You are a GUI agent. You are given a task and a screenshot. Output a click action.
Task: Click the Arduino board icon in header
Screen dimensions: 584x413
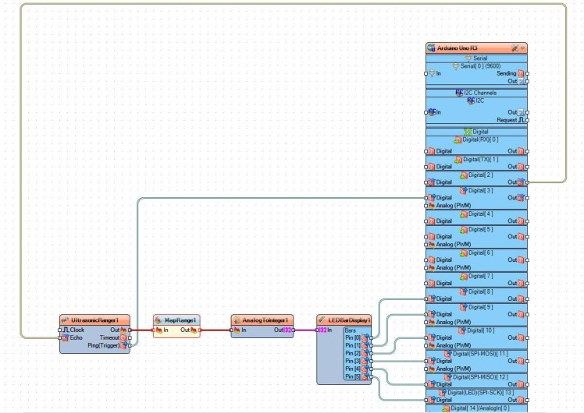[432, 48]
